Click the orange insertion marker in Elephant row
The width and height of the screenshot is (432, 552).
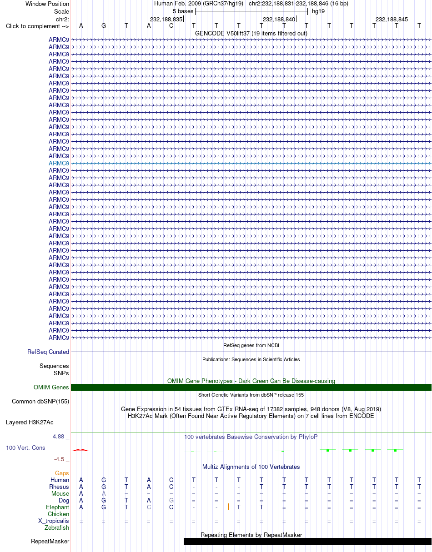point(228,507)
